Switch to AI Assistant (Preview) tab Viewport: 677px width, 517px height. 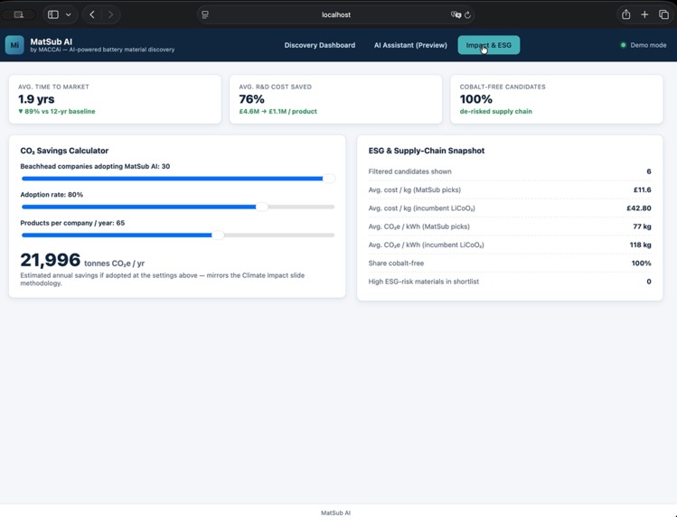pos(410,45)
